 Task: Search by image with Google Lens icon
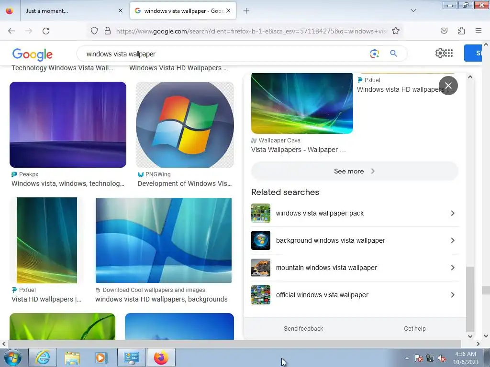coord(374,54)
